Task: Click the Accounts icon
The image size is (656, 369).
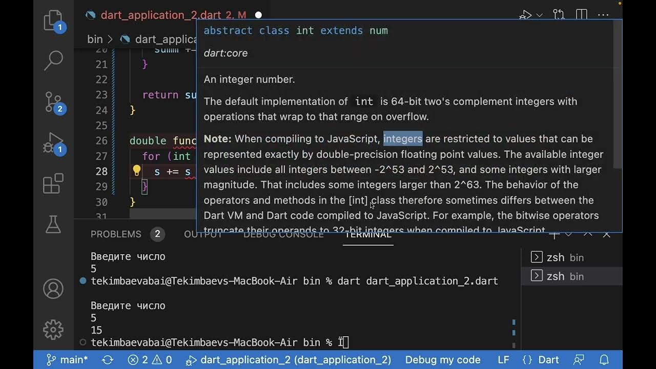Action: pos(53,289)
